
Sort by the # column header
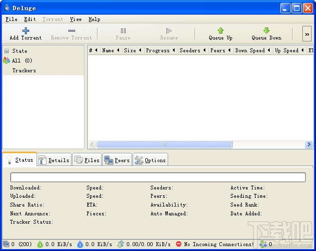tap(94, 50)
